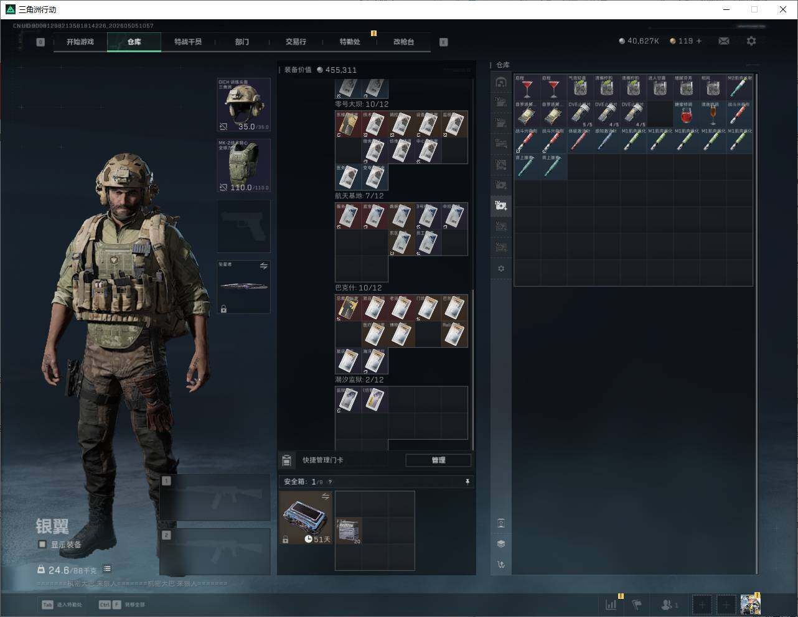Select the safe box with 51天 timer
The height and width of the screenshot is (617, 798).
(x=306, y=517)
